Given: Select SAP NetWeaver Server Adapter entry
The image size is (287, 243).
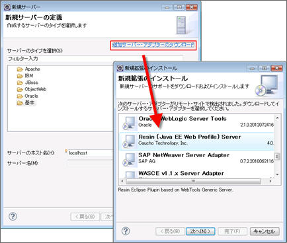Looking at the screenshot, I should point(196,159).
